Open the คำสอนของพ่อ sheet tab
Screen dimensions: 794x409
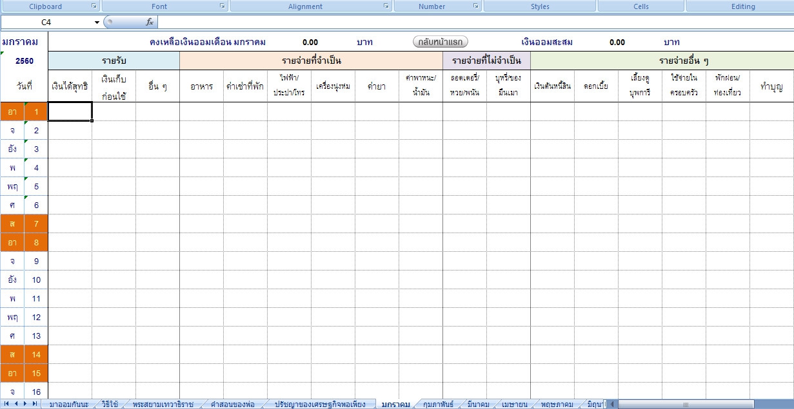(233, 404)
